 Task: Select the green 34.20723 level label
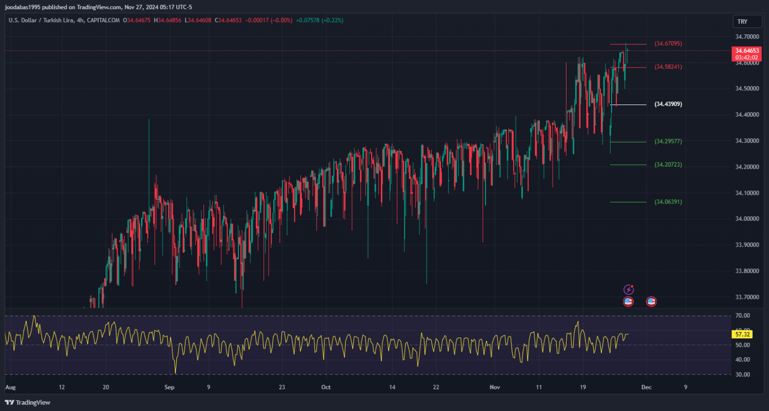(x=668, y=165)
